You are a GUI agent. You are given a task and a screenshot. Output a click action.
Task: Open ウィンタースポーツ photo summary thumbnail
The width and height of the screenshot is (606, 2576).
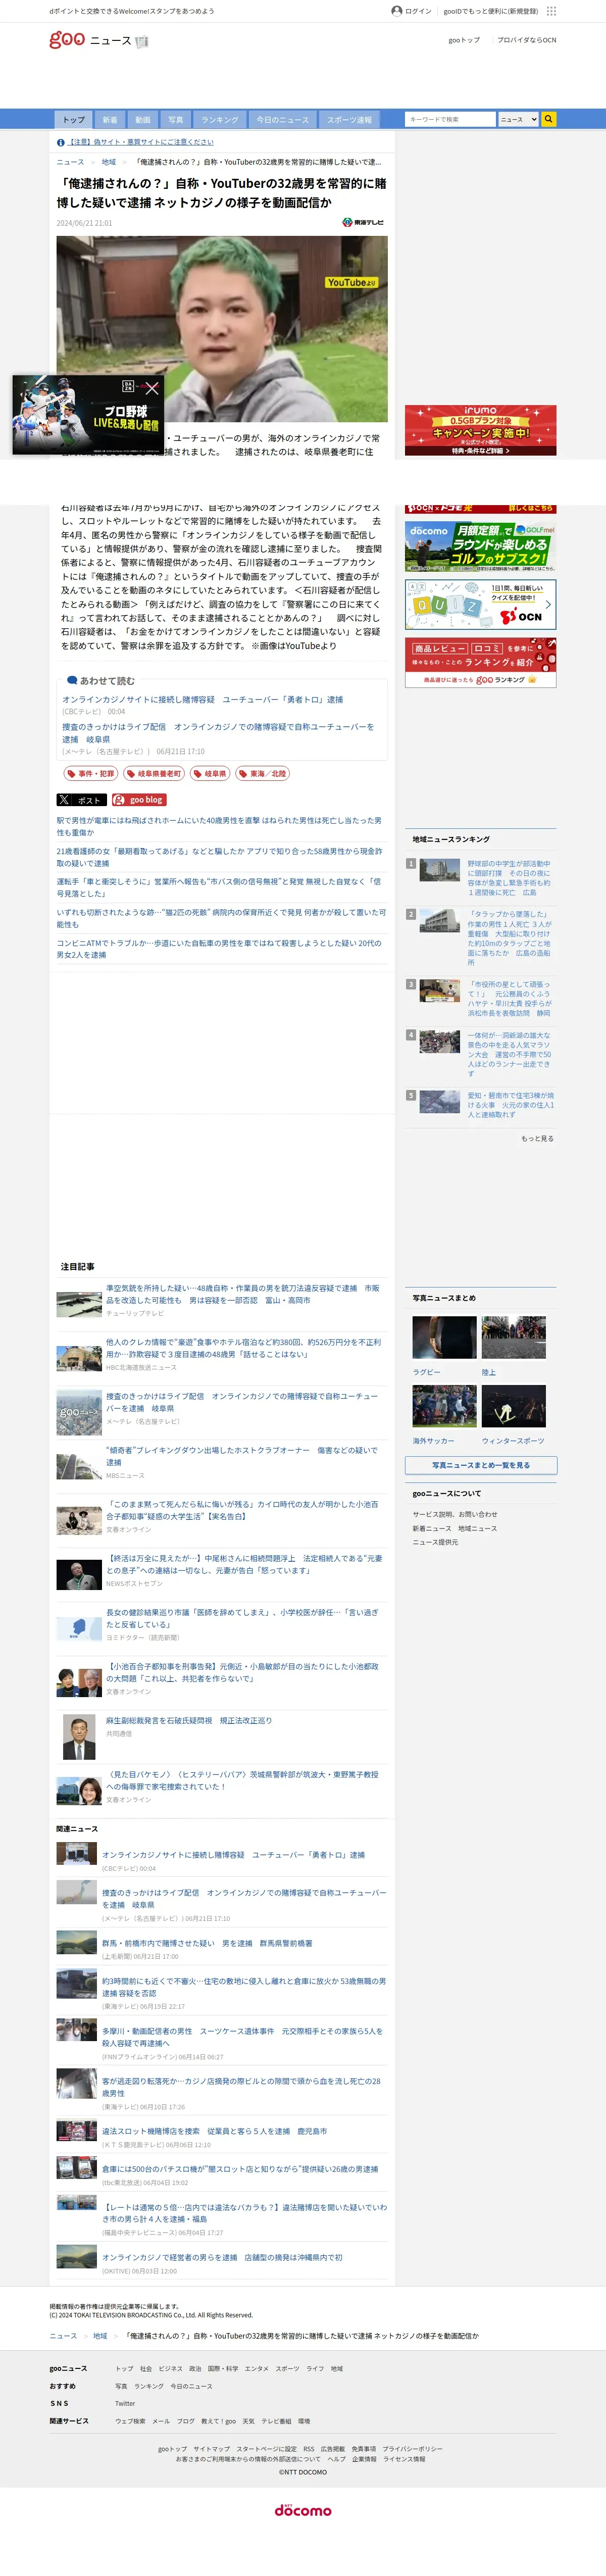[x=513, y=1406]
